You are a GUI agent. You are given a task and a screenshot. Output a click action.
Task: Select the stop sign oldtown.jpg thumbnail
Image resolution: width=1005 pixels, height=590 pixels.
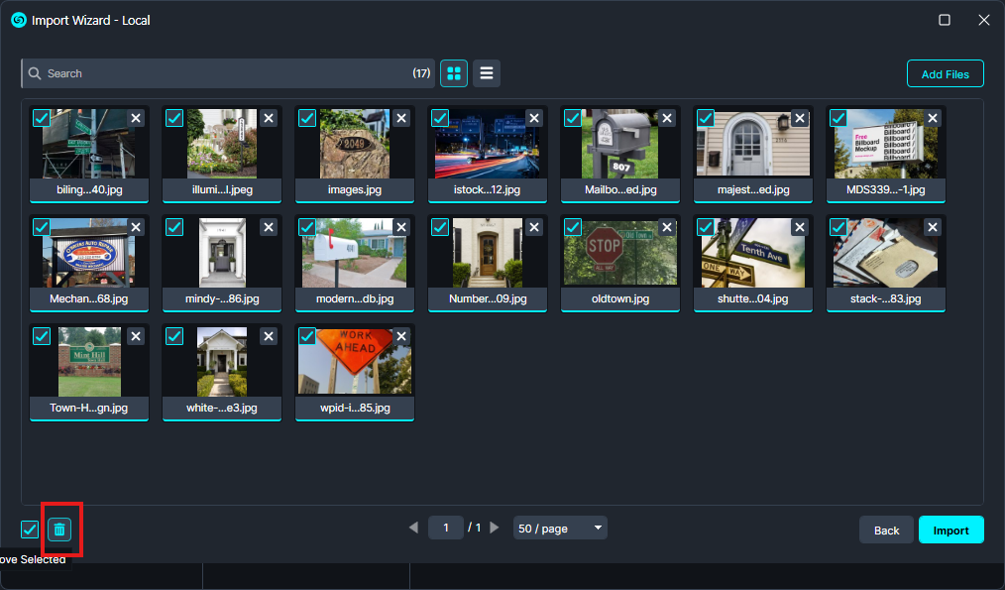tap(619, 252)
